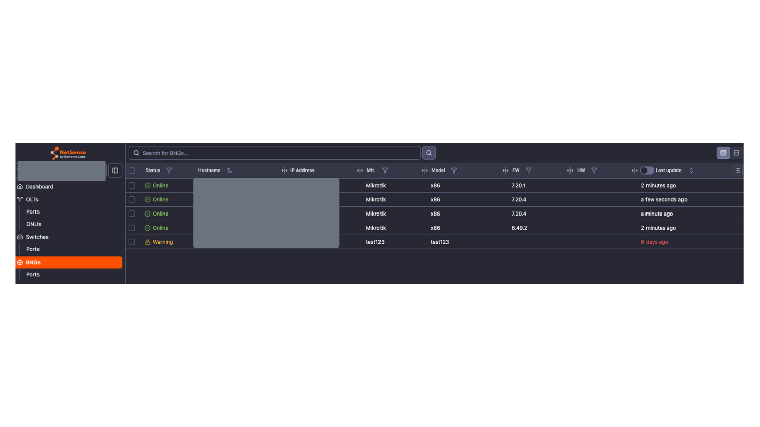Click the magnifier search button
Viewport: 760px width, 427px height.
tap(429, 153)
